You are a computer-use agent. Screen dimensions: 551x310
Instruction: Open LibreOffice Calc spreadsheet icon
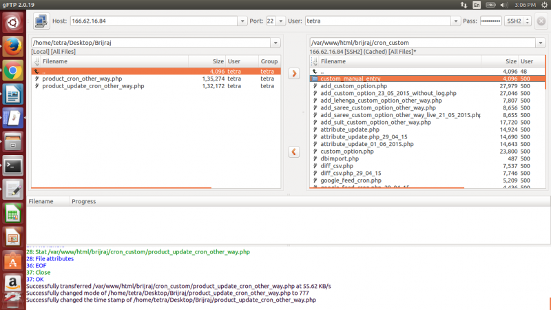(x=13, y=214)
